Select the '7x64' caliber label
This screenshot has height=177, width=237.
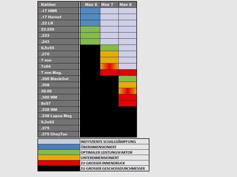coord(46,66)
